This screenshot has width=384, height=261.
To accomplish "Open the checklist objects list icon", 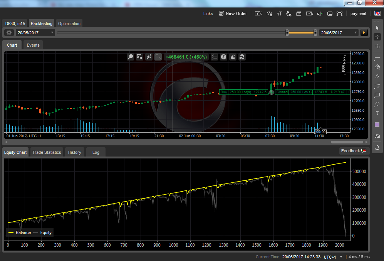I will pyautogui.click(x=214, y=57).
